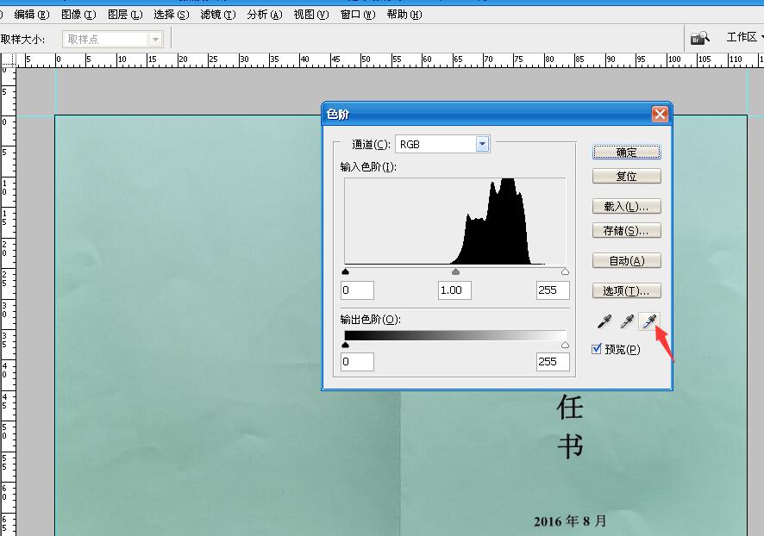Click the 复位 button
This screenshot has width=764, height=536.
[626, 177]
